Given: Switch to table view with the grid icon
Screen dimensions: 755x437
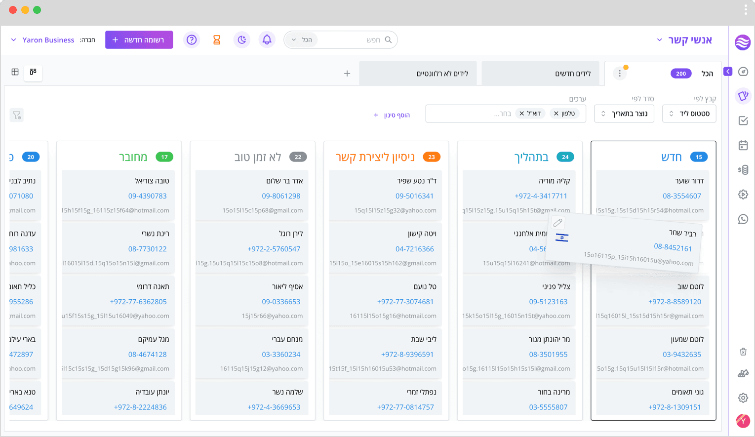Looking at the screenshot, I should click(15, 72).
